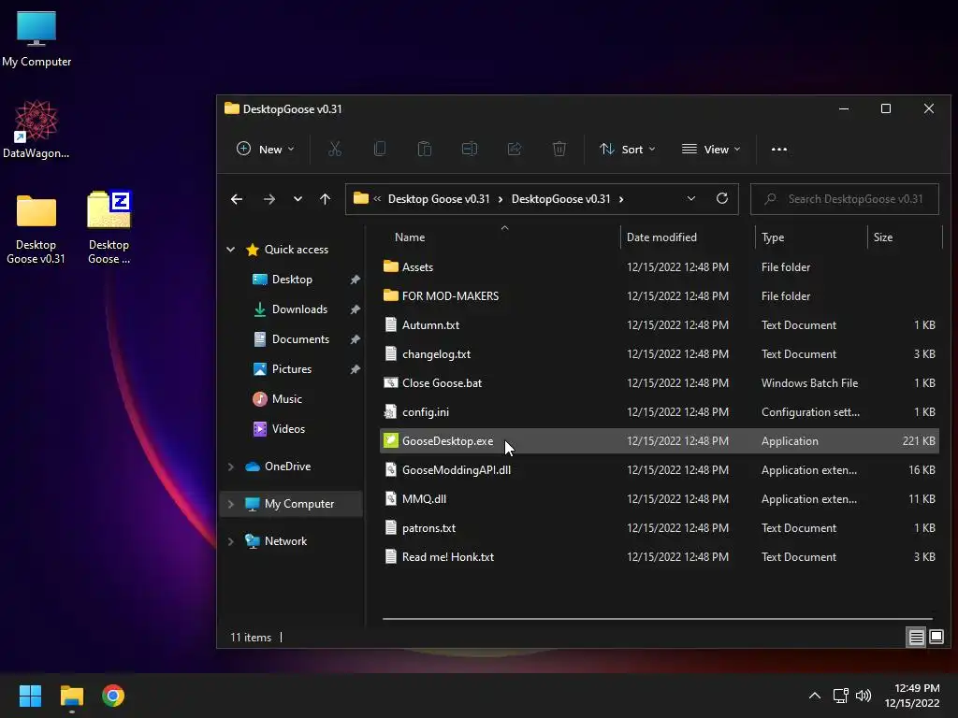The image size is (958, 718).
Task: Select the Close Goose.bat batch file
Action: (x=659, y=382)
